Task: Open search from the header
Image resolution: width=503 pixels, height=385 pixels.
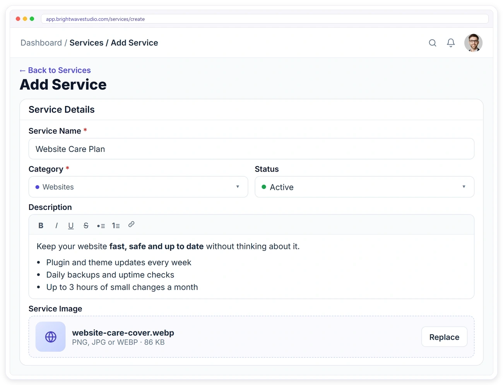Action: 433,43
